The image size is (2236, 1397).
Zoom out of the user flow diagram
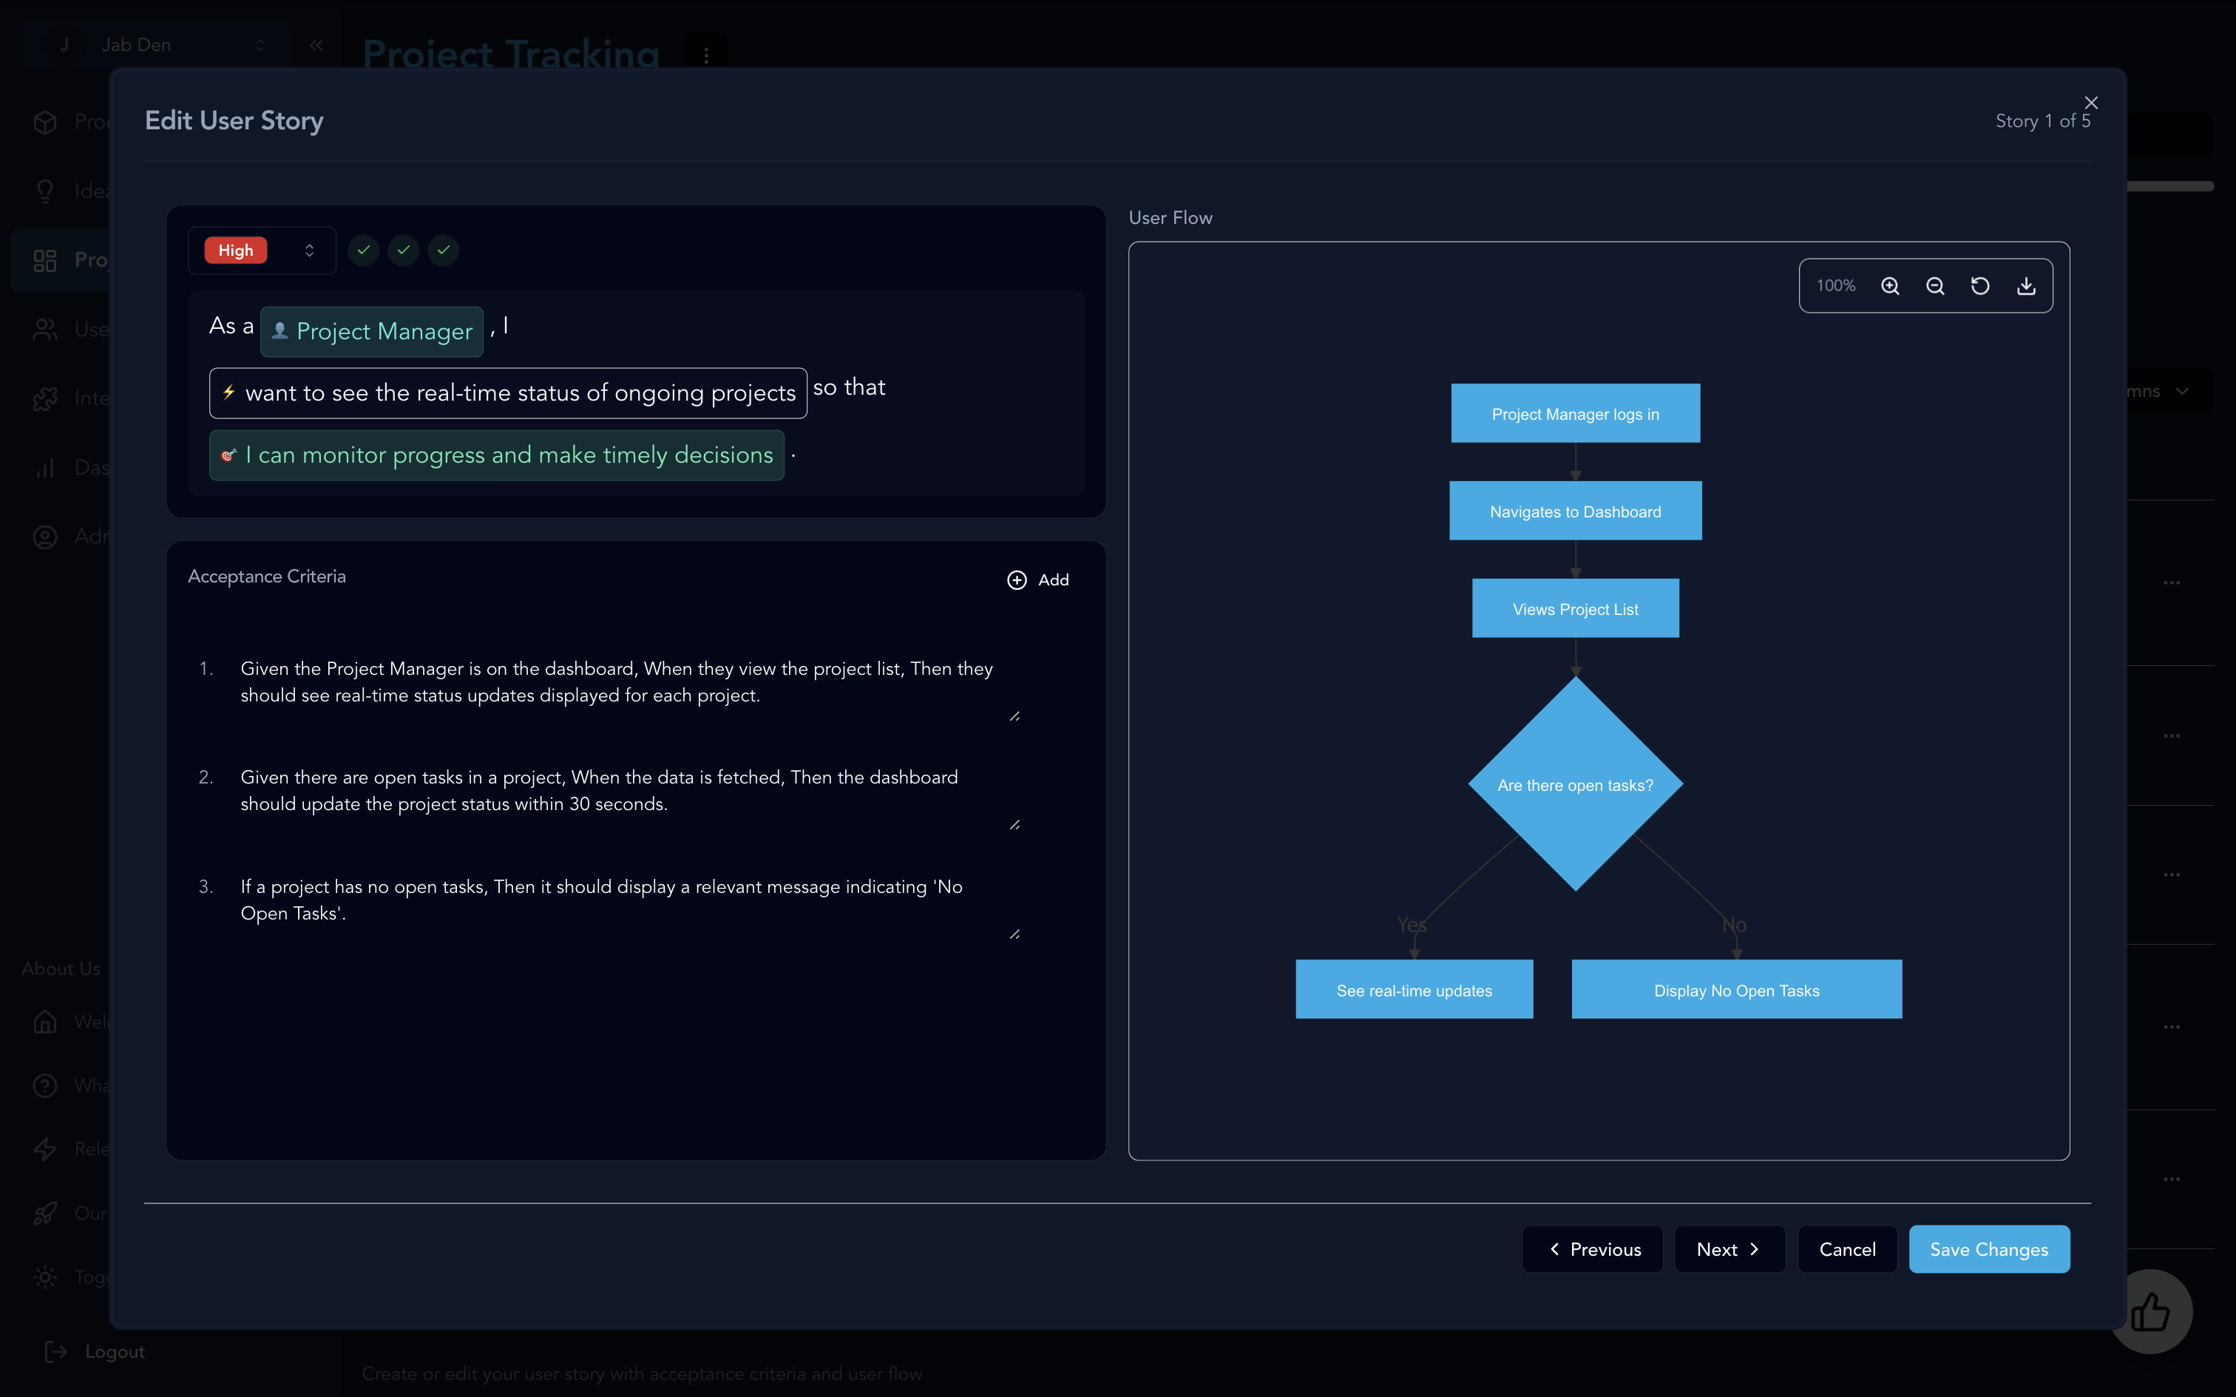pos(1935,287)
